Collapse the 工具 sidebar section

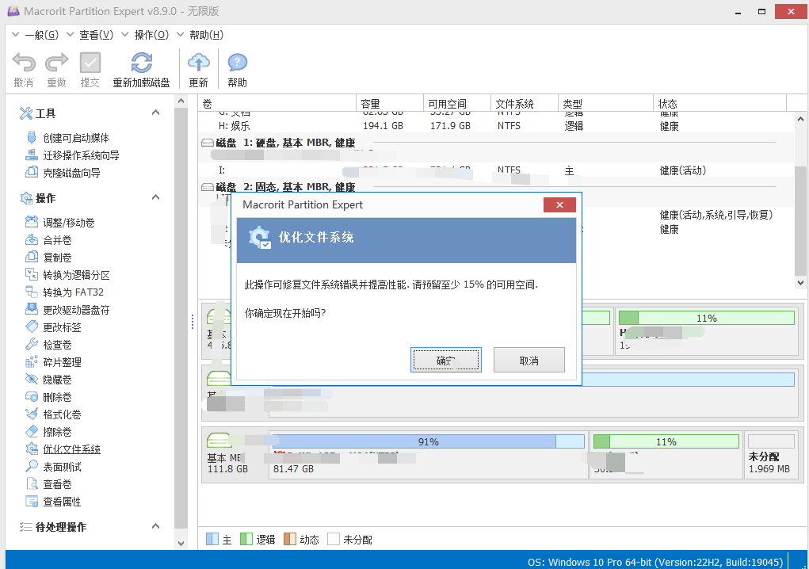[x=155, y=113]
